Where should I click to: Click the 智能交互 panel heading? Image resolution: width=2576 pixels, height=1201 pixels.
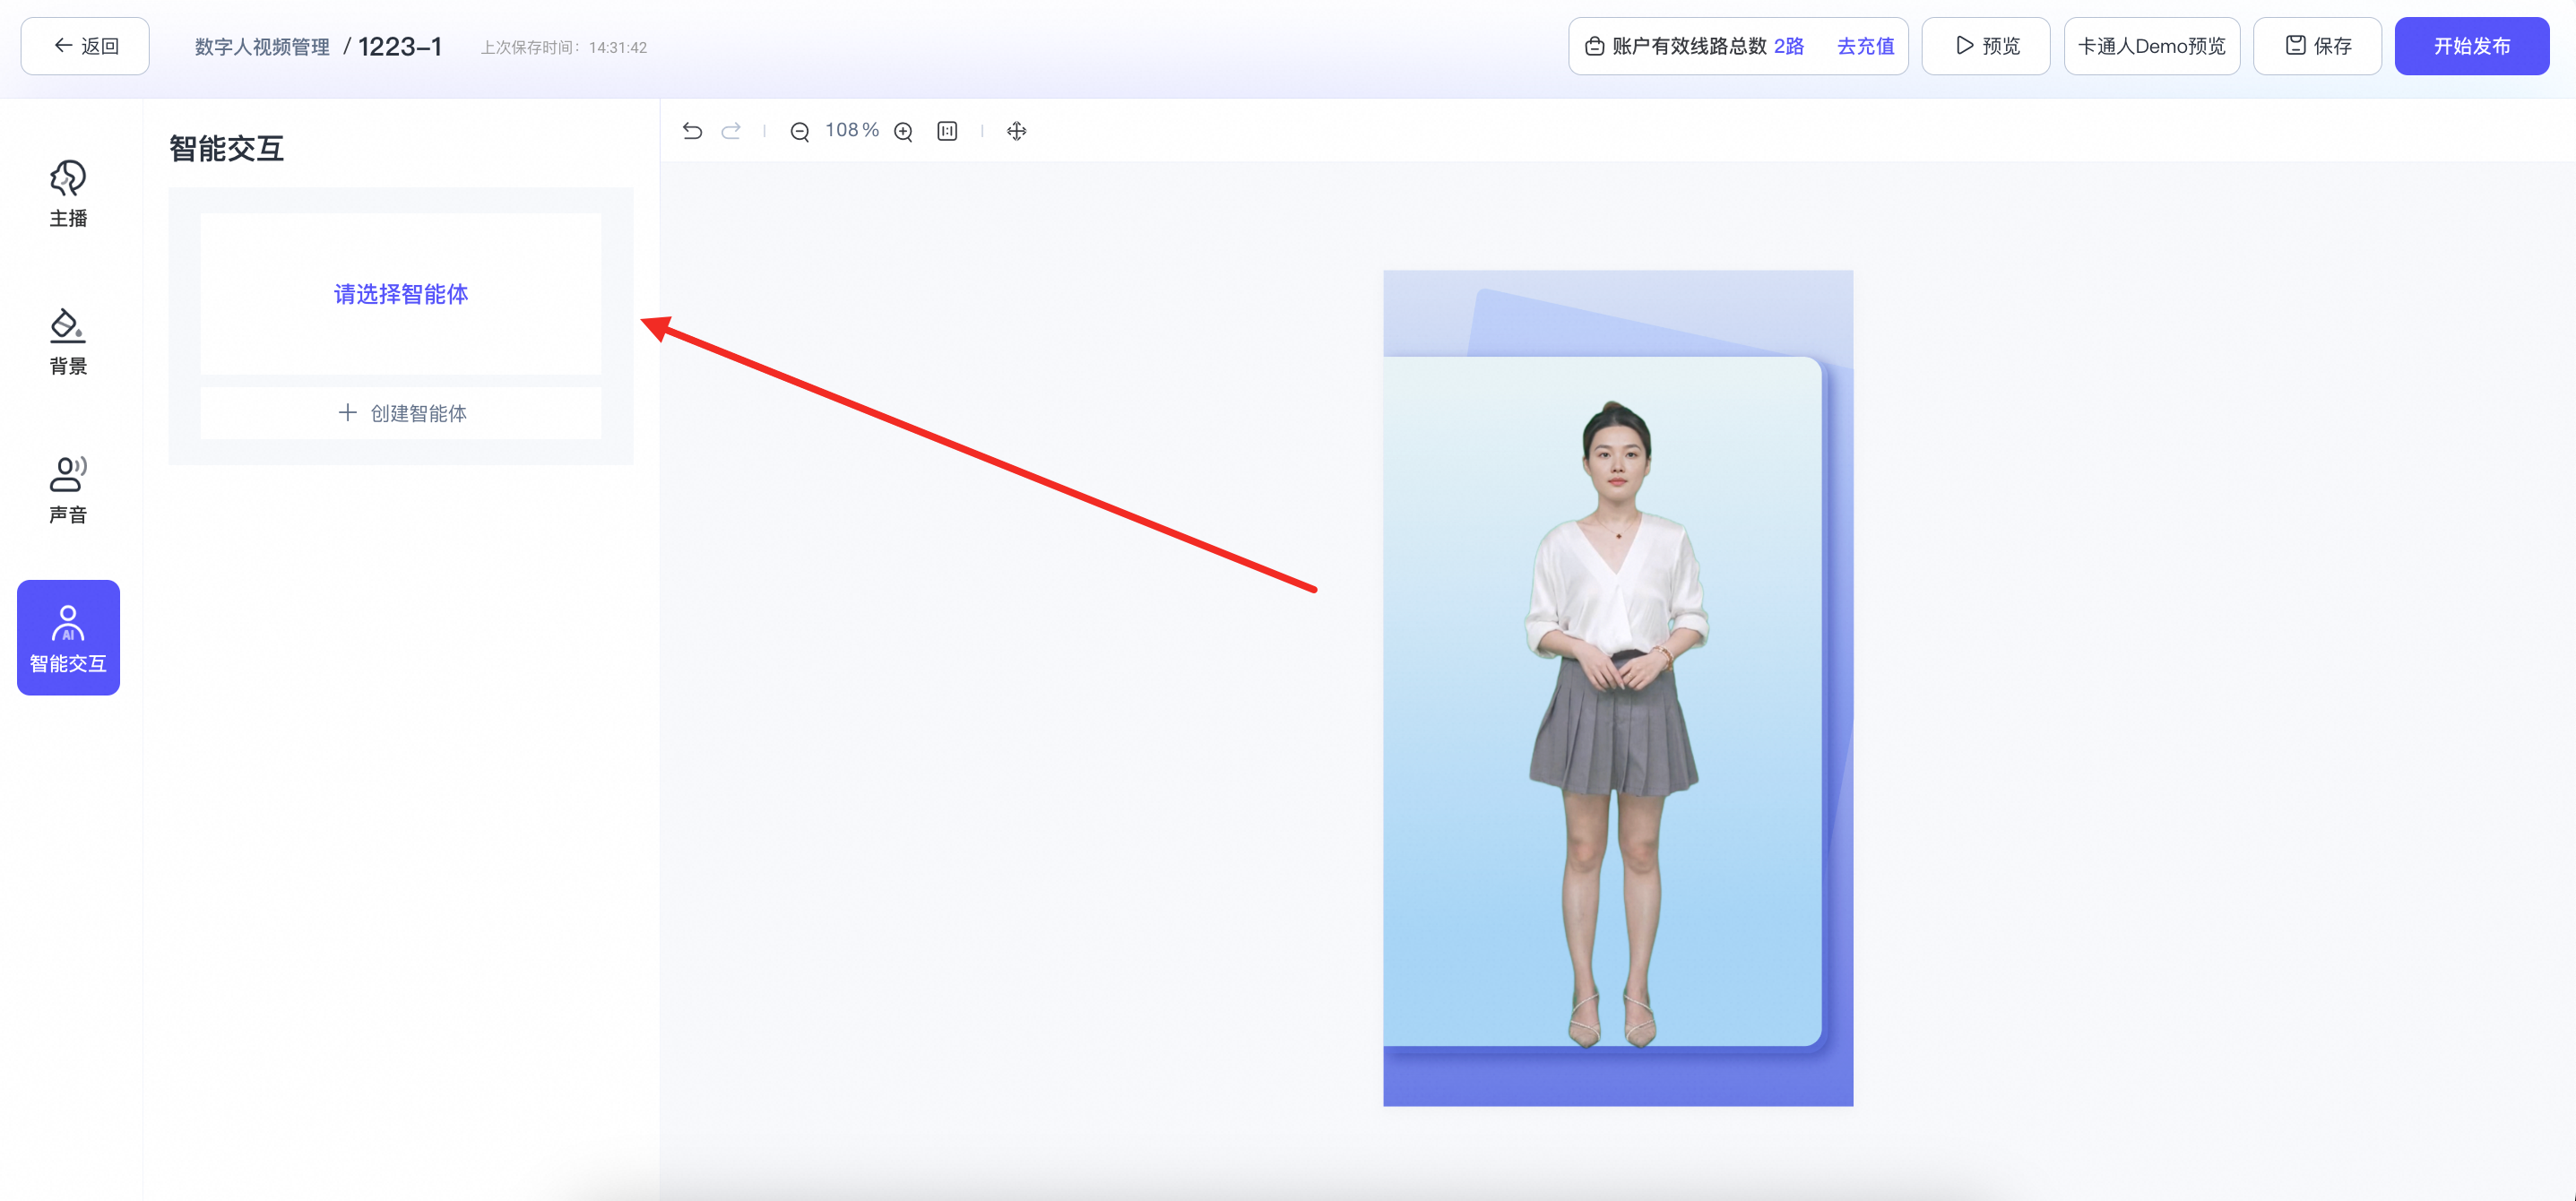pyautogui.click(x=226, y=148)
